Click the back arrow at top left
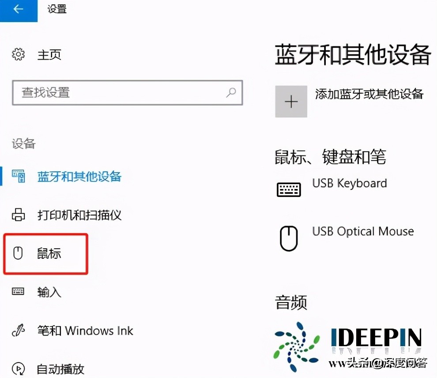 (x=18, y=10)
